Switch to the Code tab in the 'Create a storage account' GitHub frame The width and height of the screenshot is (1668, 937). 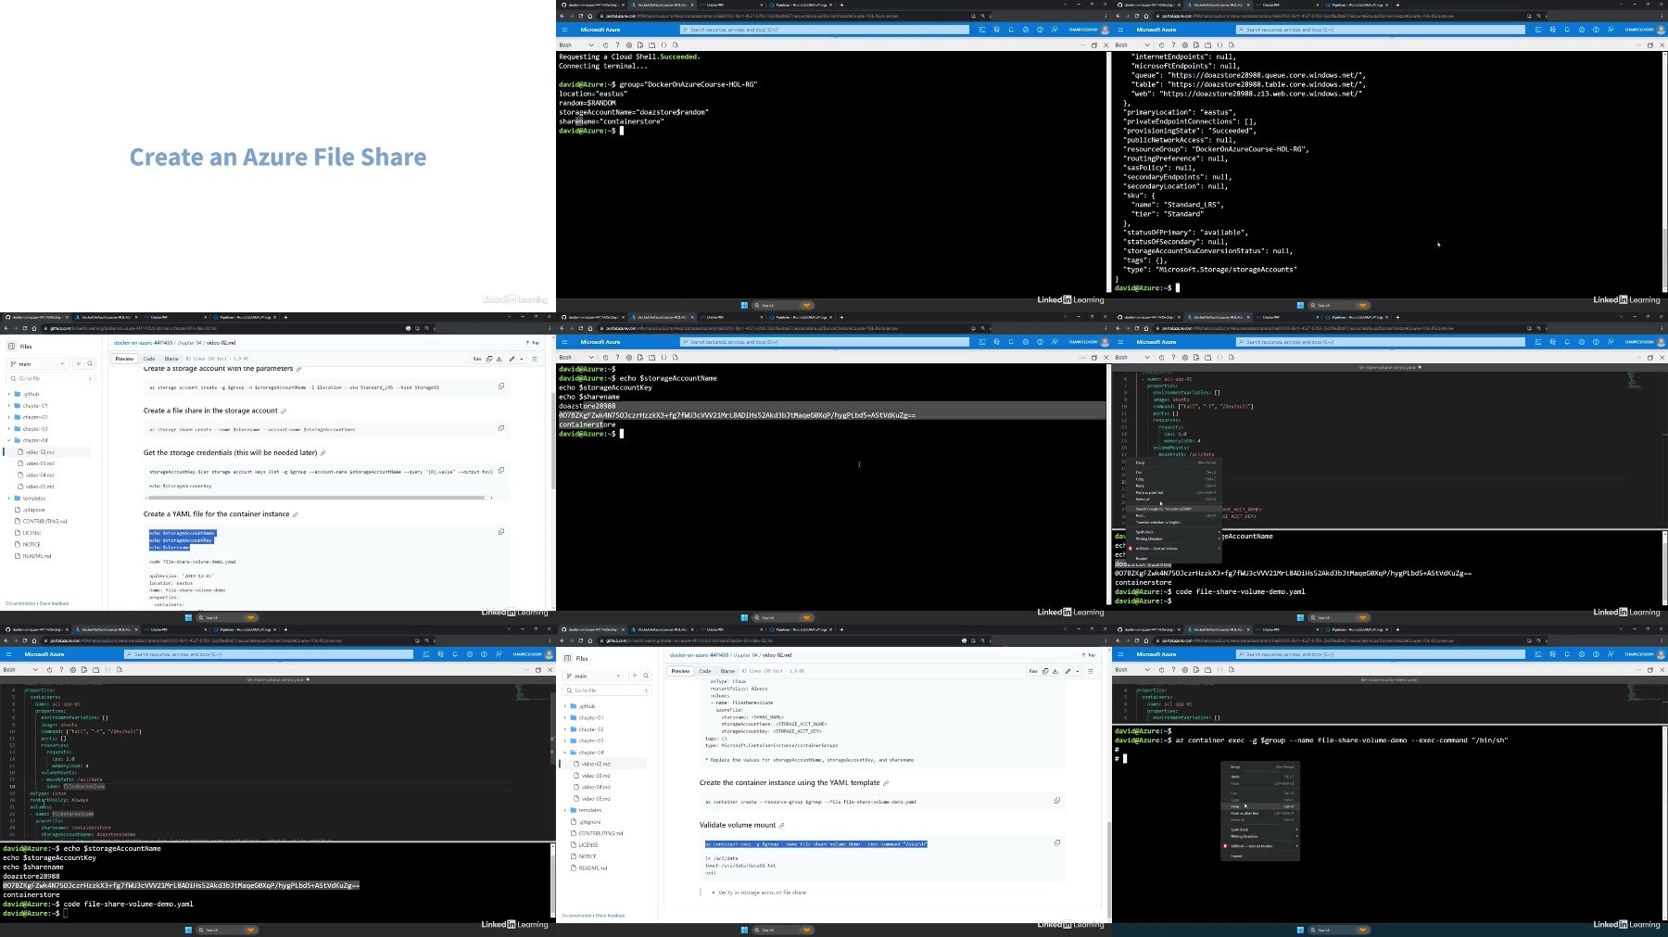point(148,359)
